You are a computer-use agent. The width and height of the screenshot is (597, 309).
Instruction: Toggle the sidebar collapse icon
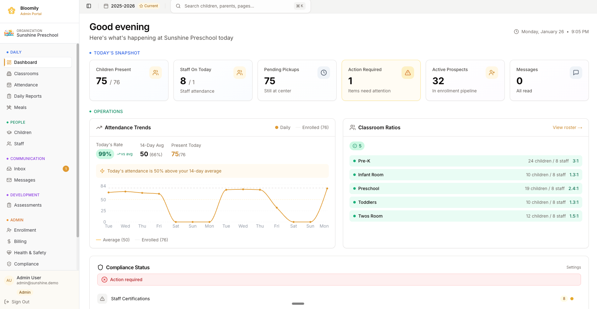[89, 6]
